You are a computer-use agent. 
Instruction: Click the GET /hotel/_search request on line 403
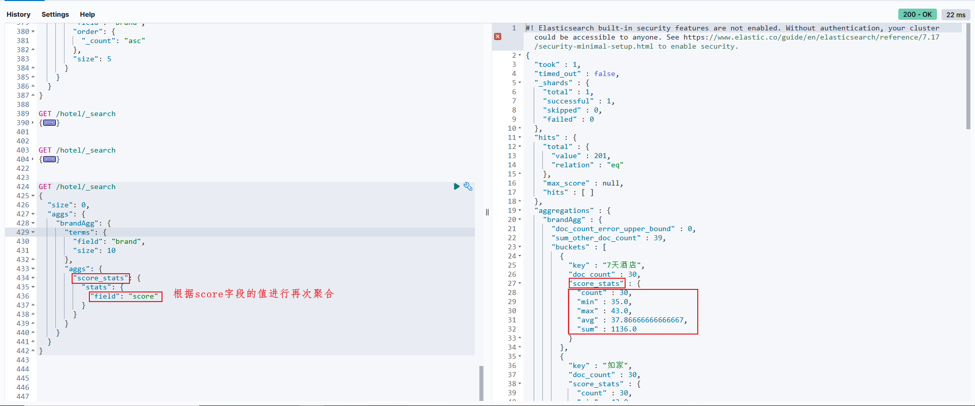[x=77, y=150]
